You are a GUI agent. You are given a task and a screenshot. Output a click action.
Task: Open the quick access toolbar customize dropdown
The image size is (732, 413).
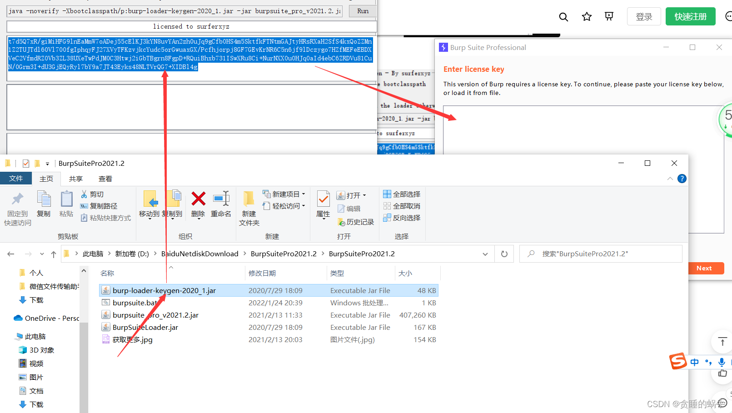point(47,164)
